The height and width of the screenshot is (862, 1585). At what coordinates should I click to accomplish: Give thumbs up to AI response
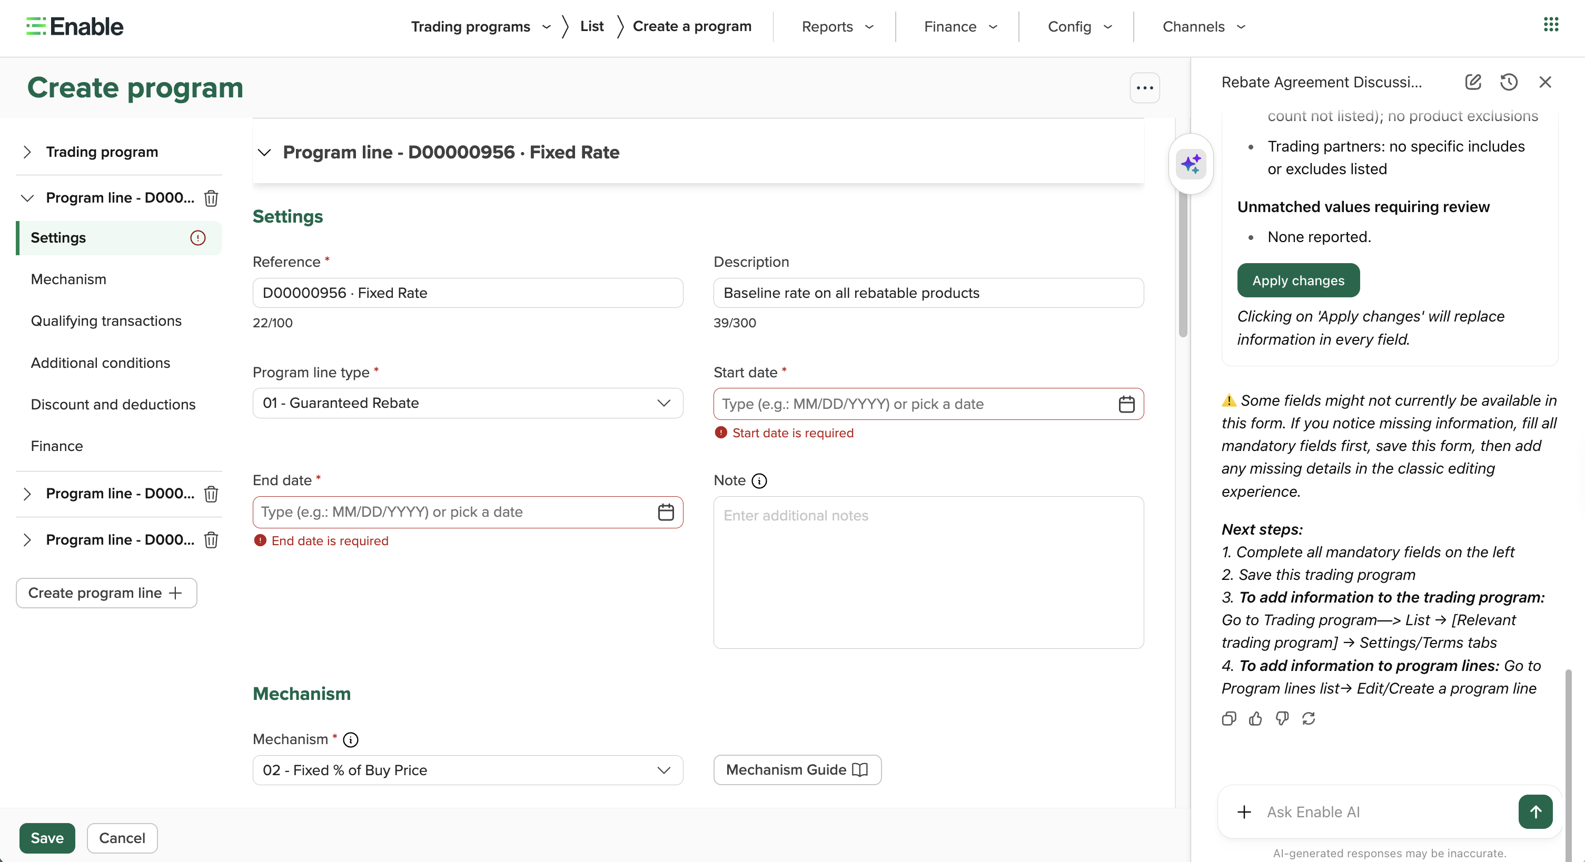[1255, 718]
